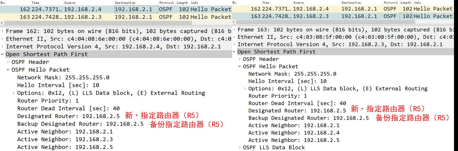Select Router Dead Interval in right pane

tap(297, 103)
